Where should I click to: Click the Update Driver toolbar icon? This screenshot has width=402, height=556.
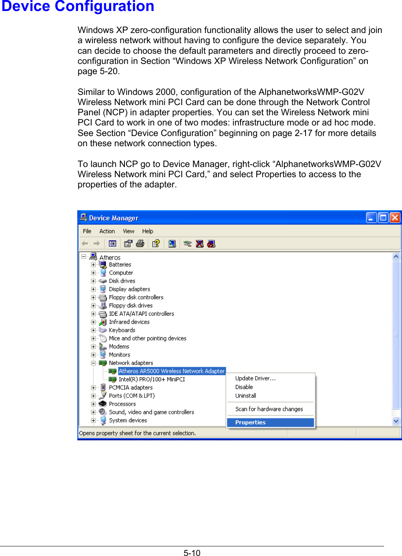coord(187,244)
